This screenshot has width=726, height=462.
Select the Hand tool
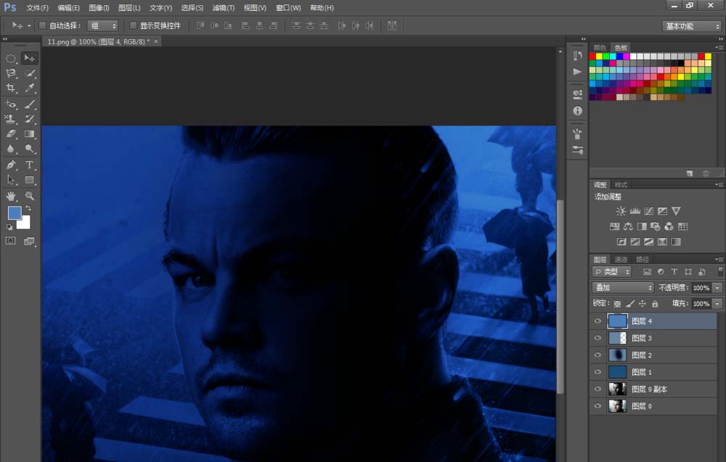pos(11,196)
